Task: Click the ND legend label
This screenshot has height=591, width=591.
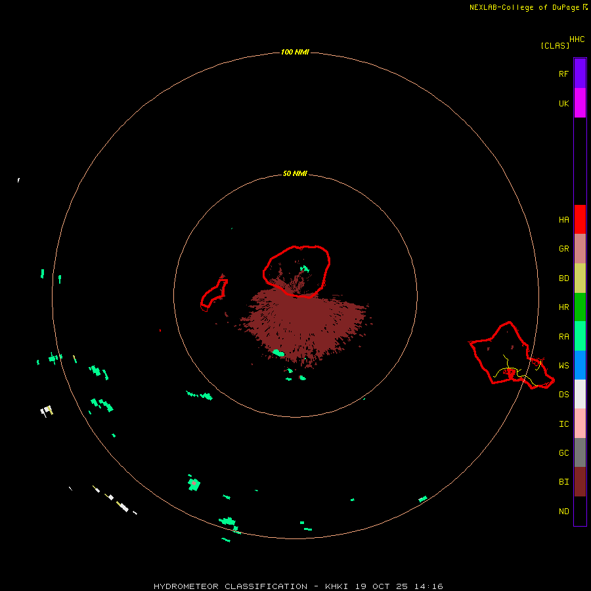Action: click(563, 512)
